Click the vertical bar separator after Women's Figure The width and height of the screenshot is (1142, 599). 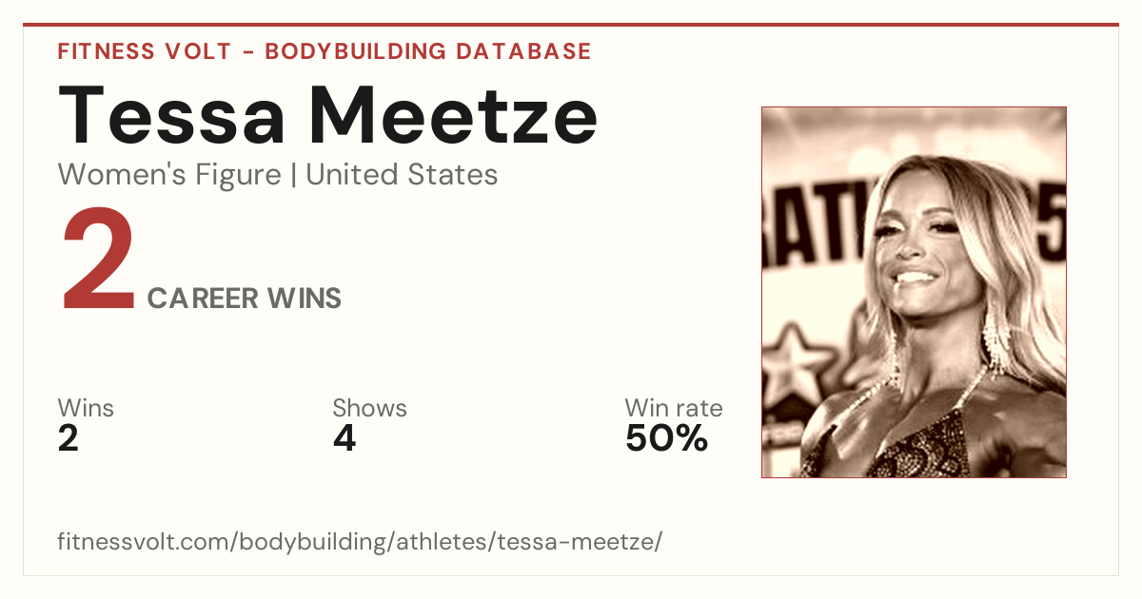[x=293, y=176]
